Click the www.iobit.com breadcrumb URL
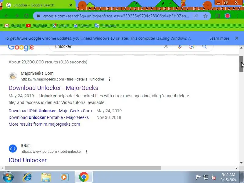Screen dimensions: 244x183 pos(51,152)
